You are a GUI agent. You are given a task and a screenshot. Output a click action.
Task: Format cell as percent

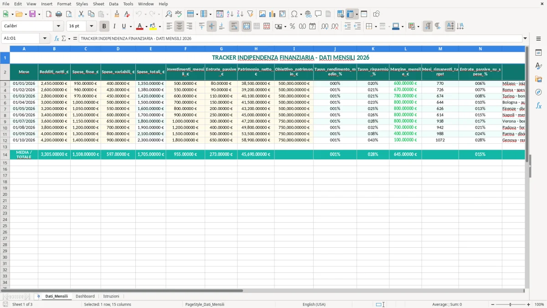(292, 26)
